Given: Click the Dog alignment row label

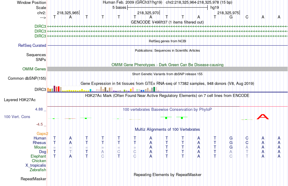Looking at the screenshot, I should click(x=42, y=152).
